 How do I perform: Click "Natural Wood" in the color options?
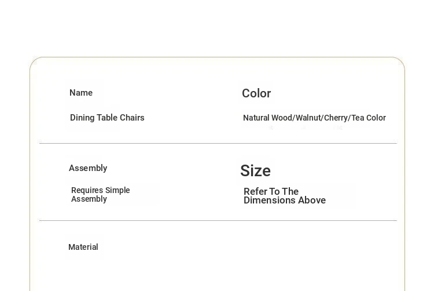(267, 118)
